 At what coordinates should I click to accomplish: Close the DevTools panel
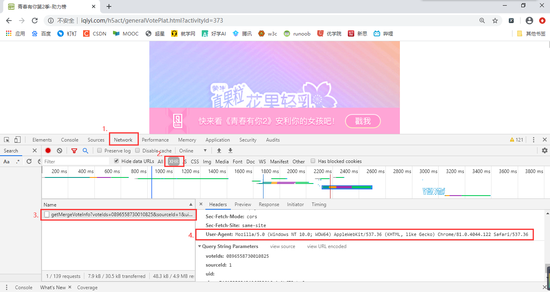tap(544, 140)
